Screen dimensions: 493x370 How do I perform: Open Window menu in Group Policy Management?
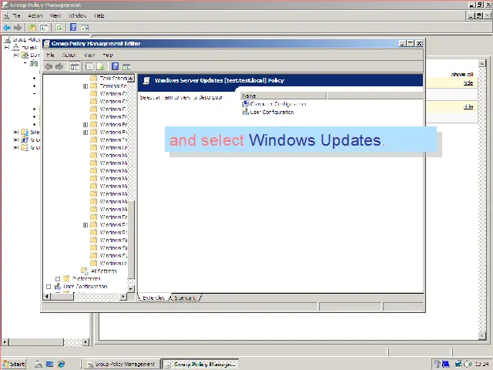coord(77,15)
